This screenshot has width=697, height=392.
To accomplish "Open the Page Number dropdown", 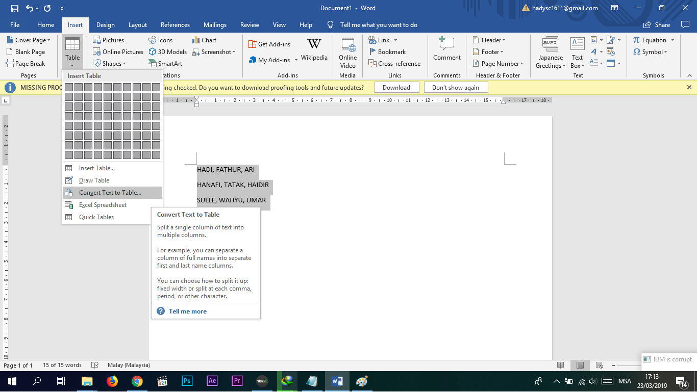I will [x=499, y=63].
